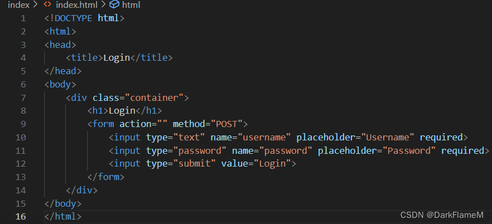
Task: Click the h1 Login heading text
Action: point(122,110)
